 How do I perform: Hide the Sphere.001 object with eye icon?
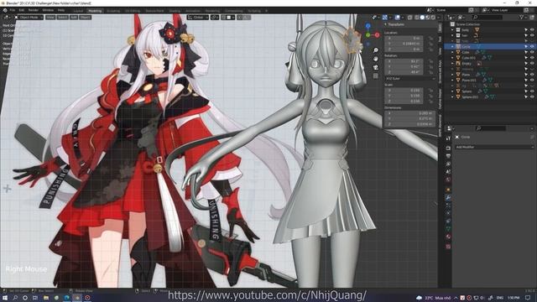tap(532, 97)
